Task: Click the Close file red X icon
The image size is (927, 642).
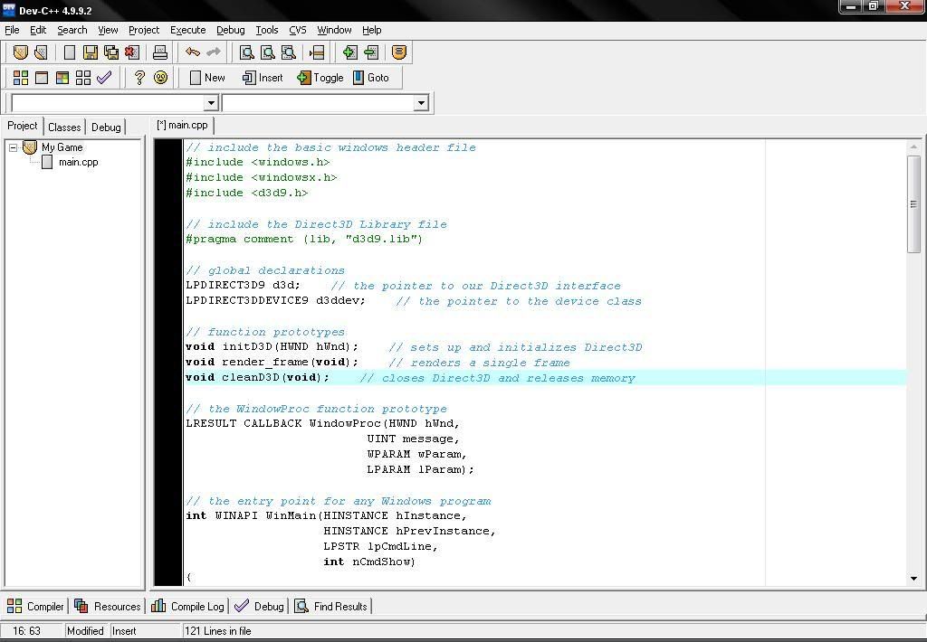Action: pyautogui.click(x=132, y=52)
